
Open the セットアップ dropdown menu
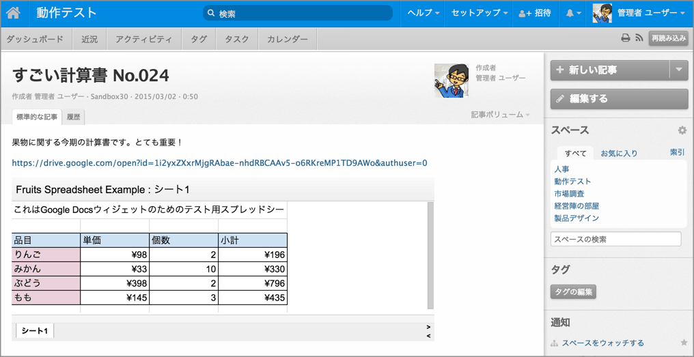click(x=480, y=13)
